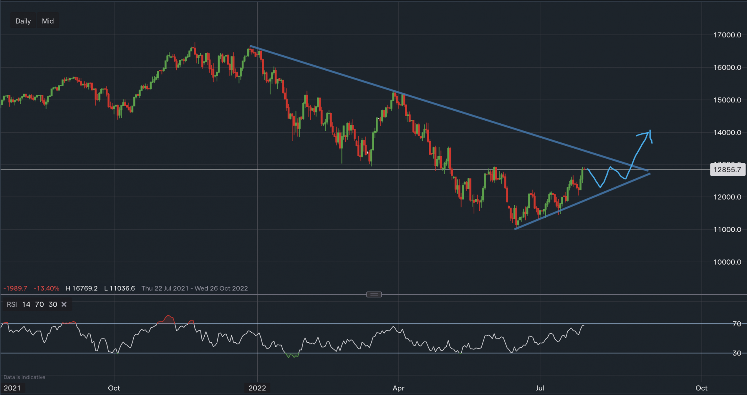Click the -13.40% percentage change value

click(46, 288)
